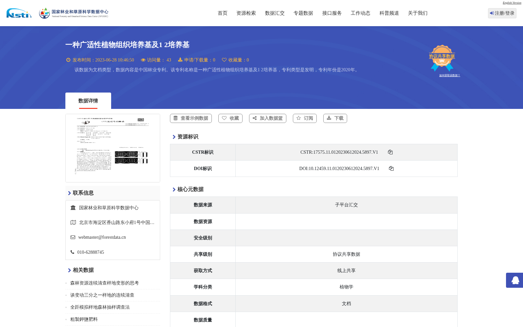Click the chevron beside 资源标识
The width and height of the screenshot is (523, 327).
(174, 137)
